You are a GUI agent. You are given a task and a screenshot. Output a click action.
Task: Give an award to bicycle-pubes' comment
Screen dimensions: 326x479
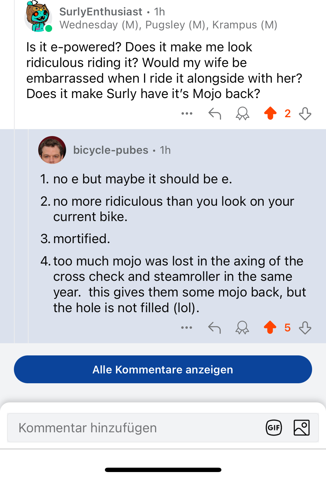point(242,328)
